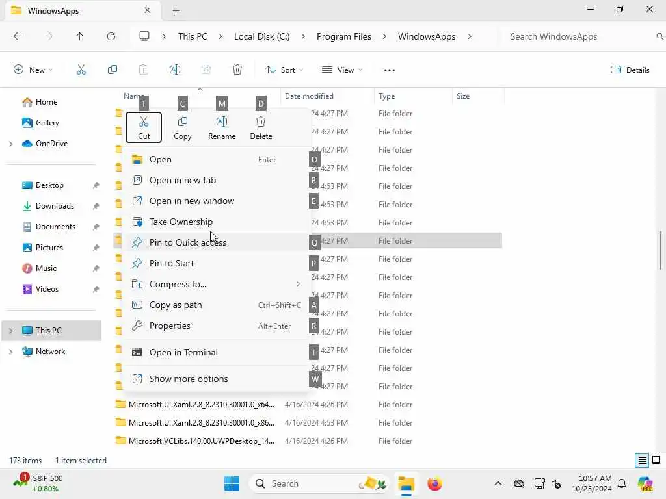Image resolution: width=666 pixels, height=499 pixels.
Task: Click Local Disk (C:) breadcrumb
Action: (x=261, y=36)
